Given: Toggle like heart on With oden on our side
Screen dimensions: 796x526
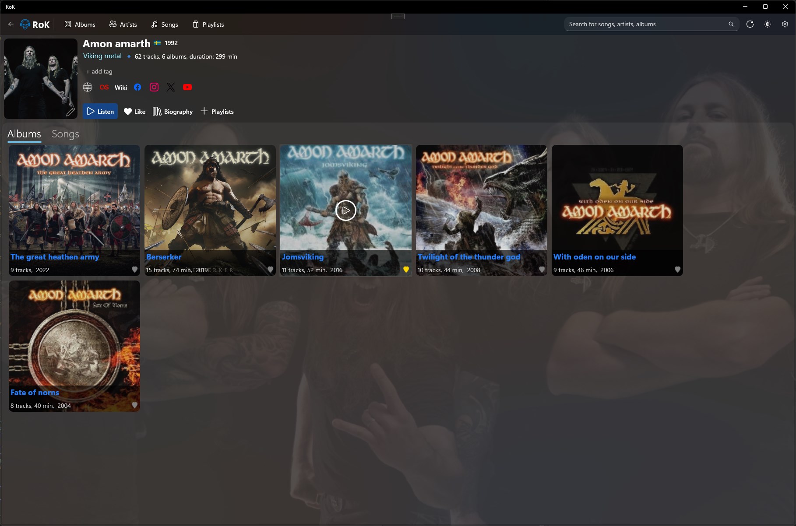Looking at the screenshot, I should click(x=678, y=270).
